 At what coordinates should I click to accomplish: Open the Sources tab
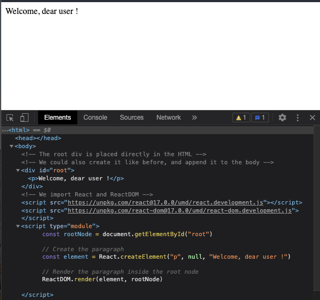(132, 118)
